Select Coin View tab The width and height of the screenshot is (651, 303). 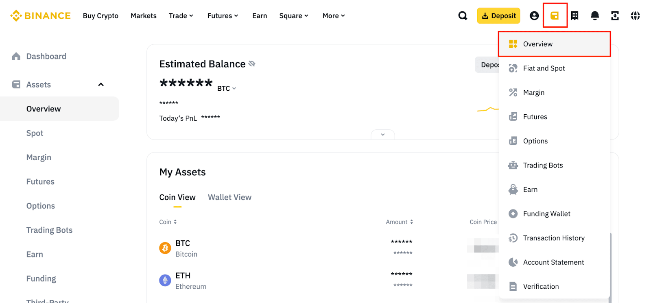[177, 197]
